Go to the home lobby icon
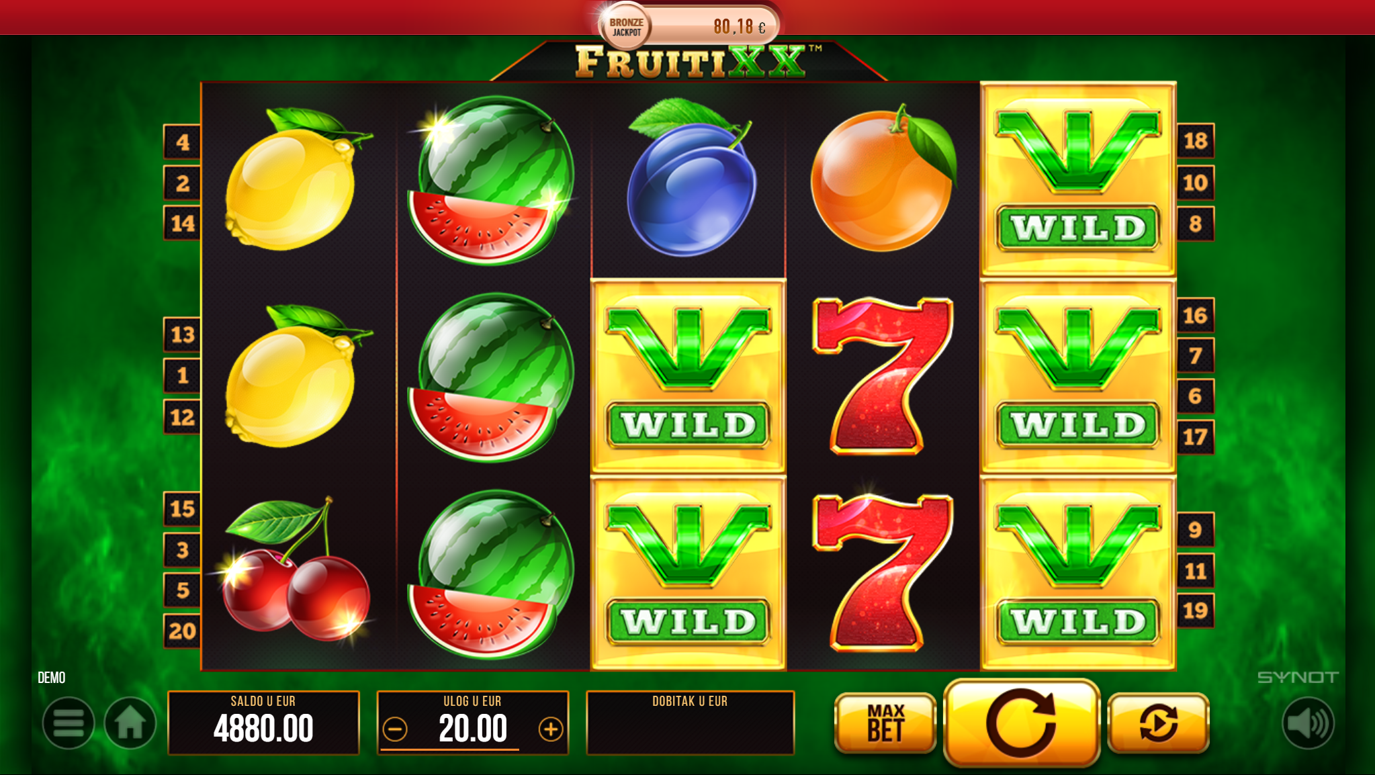This screenshot has height=775, width=1375. coord(130,723)
